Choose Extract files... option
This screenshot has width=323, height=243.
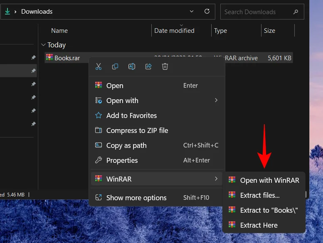tap(260, 195)
